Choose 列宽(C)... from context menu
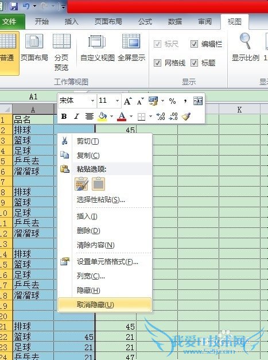Screen dimensions: 268x360 click(x=104, y=276)
